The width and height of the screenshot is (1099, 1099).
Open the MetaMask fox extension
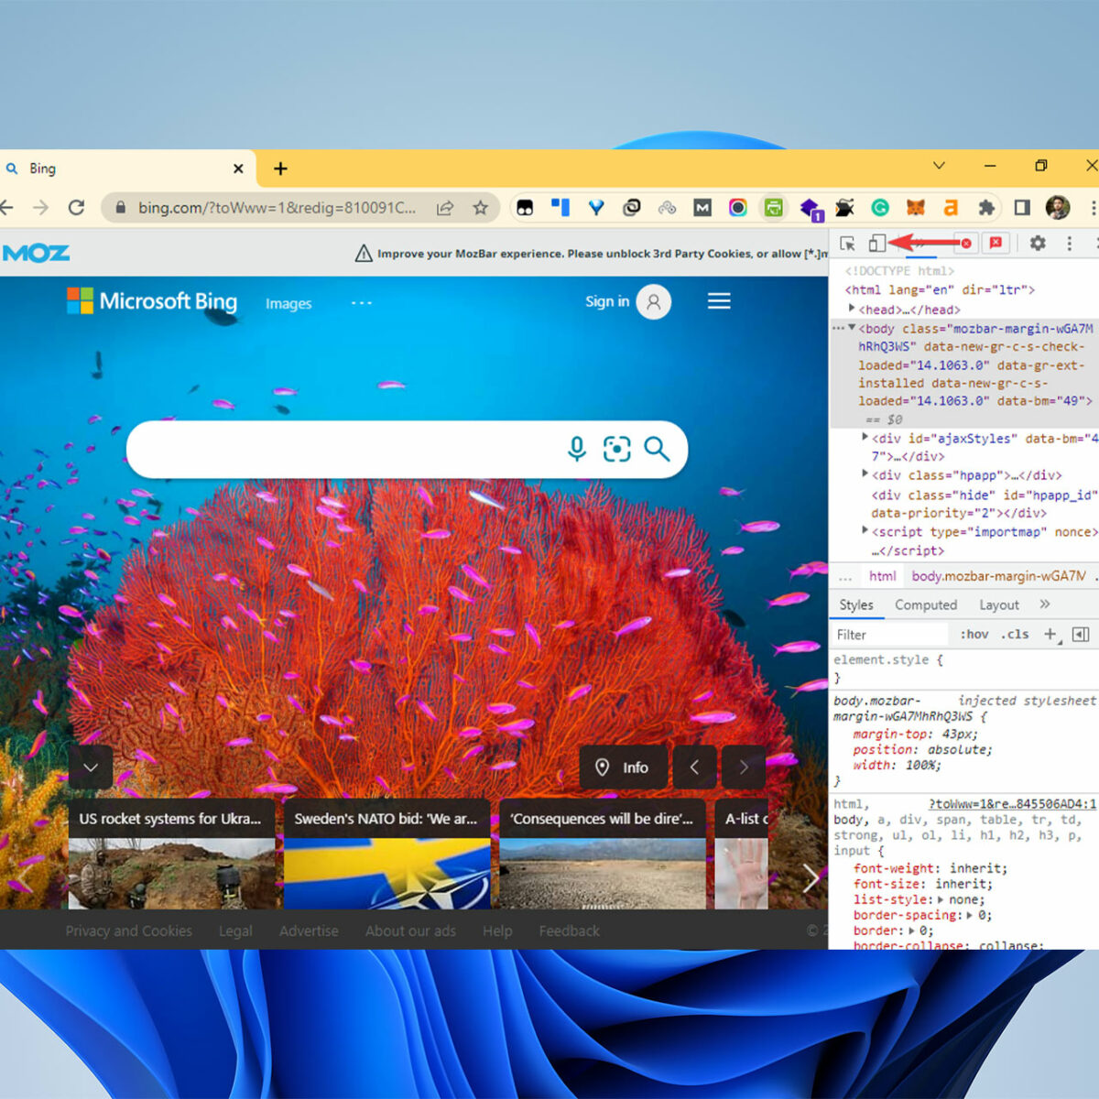click(x=915, y=208)
